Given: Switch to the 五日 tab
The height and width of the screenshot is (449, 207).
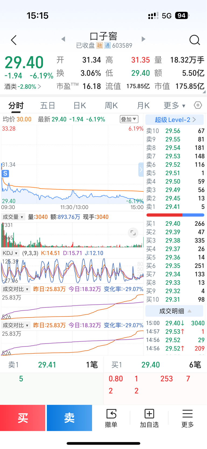Looking at the screenshot, I should pos(48,105).
